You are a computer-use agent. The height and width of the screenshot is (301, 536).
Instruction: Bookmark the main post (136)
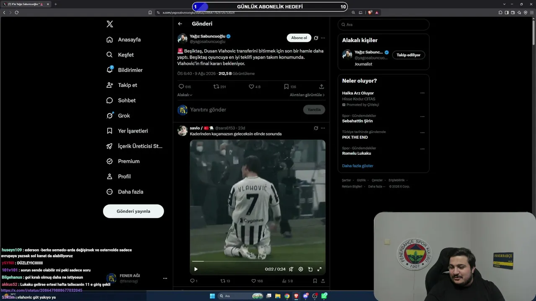click(290, 87)
